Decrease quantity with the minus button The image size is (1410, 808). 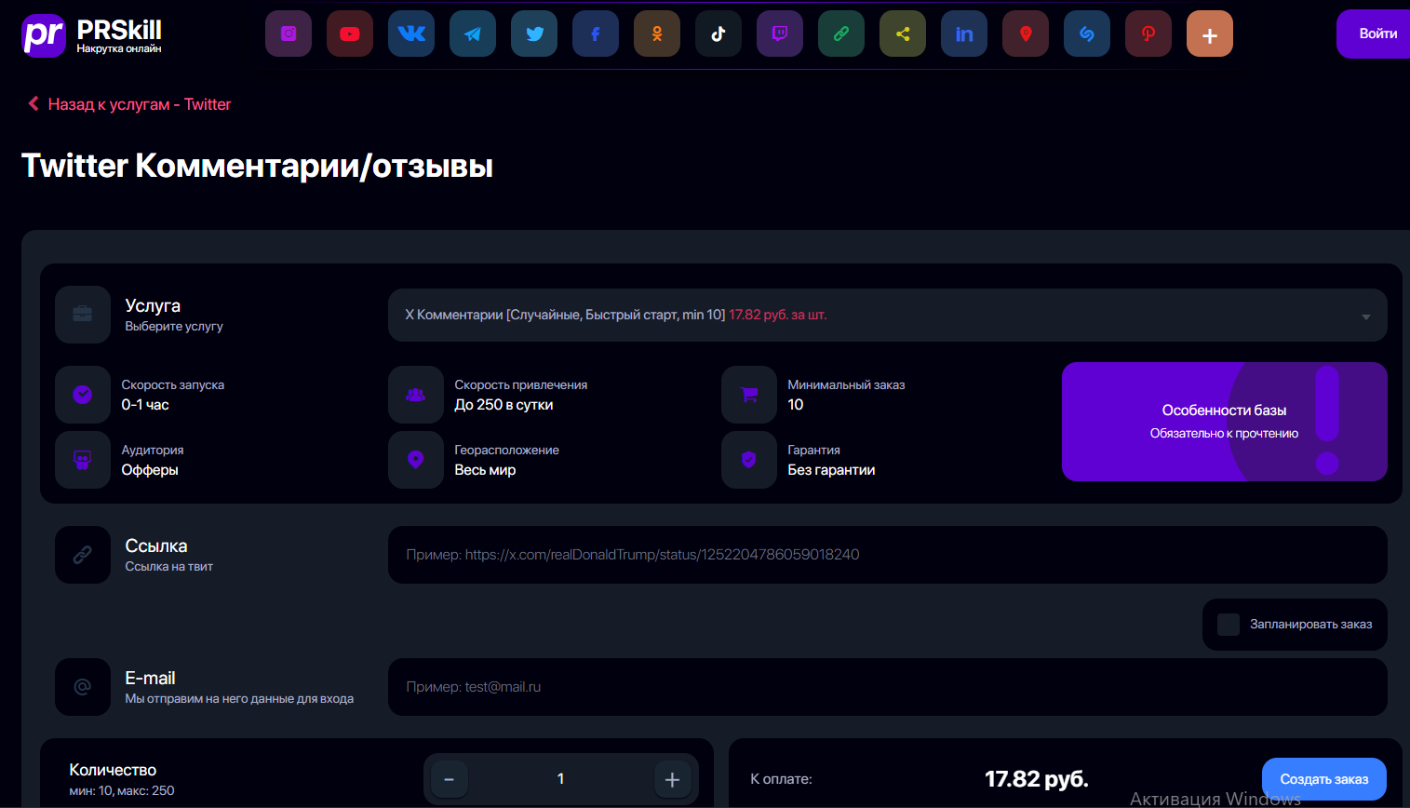450,779
